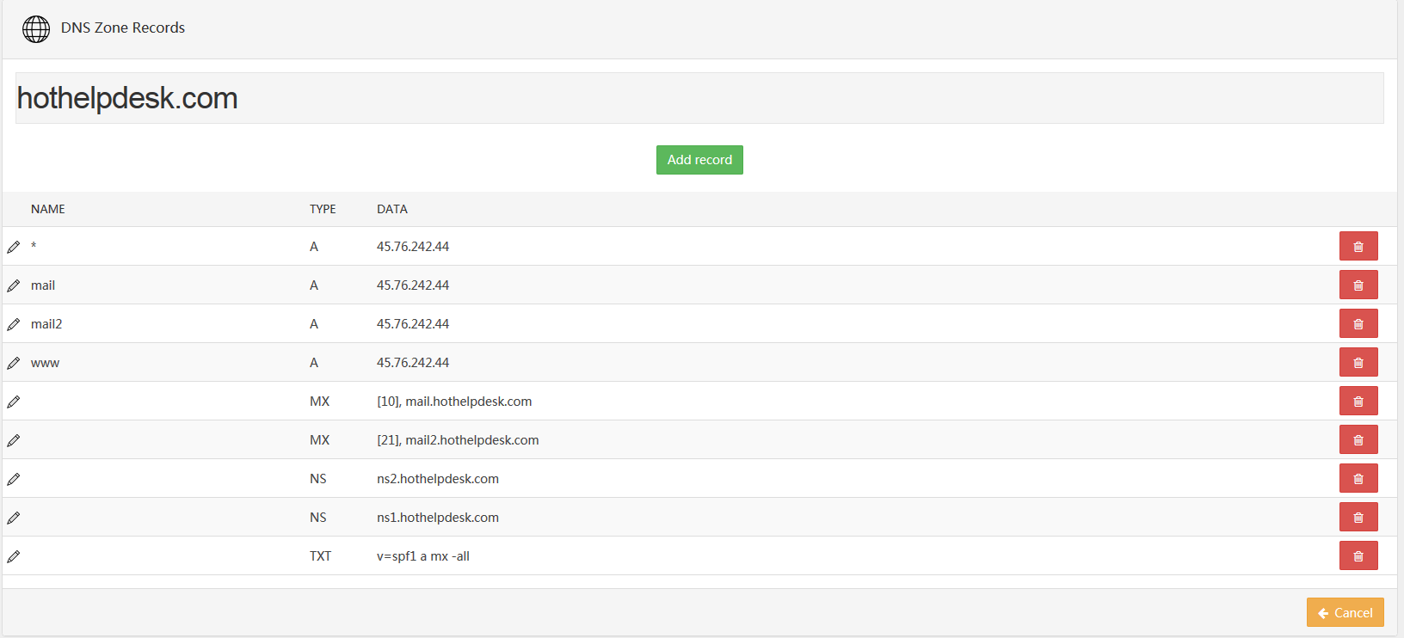The height and width of the screenshot is (638, 1404).
Task: Select the '*' wildcard record name
Action: 34,247
